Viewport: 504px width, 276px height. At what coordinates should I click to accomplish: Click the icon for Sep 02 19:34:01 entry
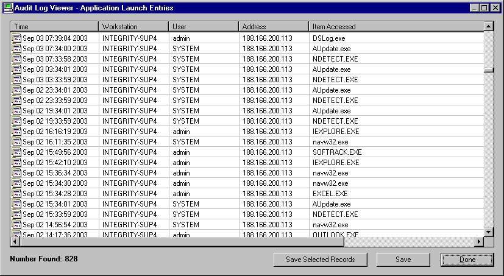click(x=16, y=110)
